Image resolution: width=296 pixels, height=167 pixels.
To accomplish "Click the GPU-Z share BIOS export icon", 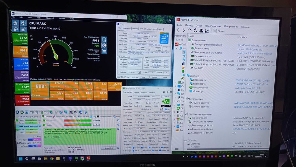I will (x=162, y=109).
